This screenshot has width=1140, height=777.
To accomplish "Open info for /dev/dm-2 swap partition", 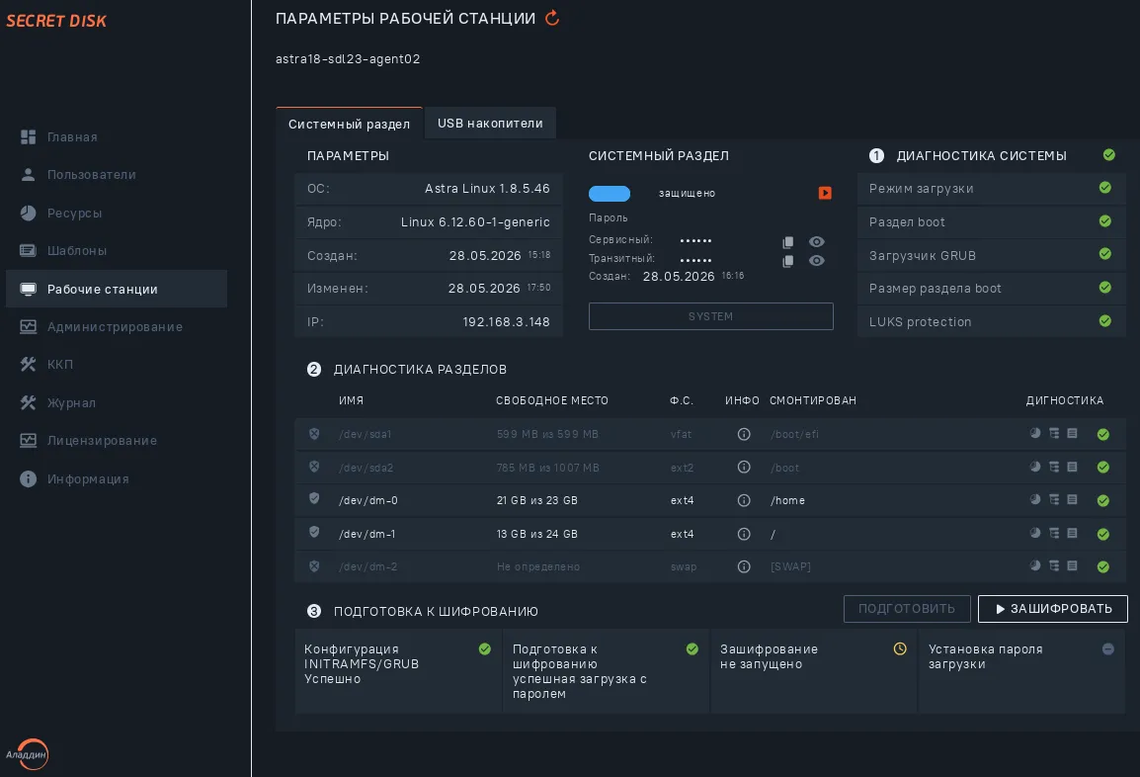I will [x=744, y=566].
